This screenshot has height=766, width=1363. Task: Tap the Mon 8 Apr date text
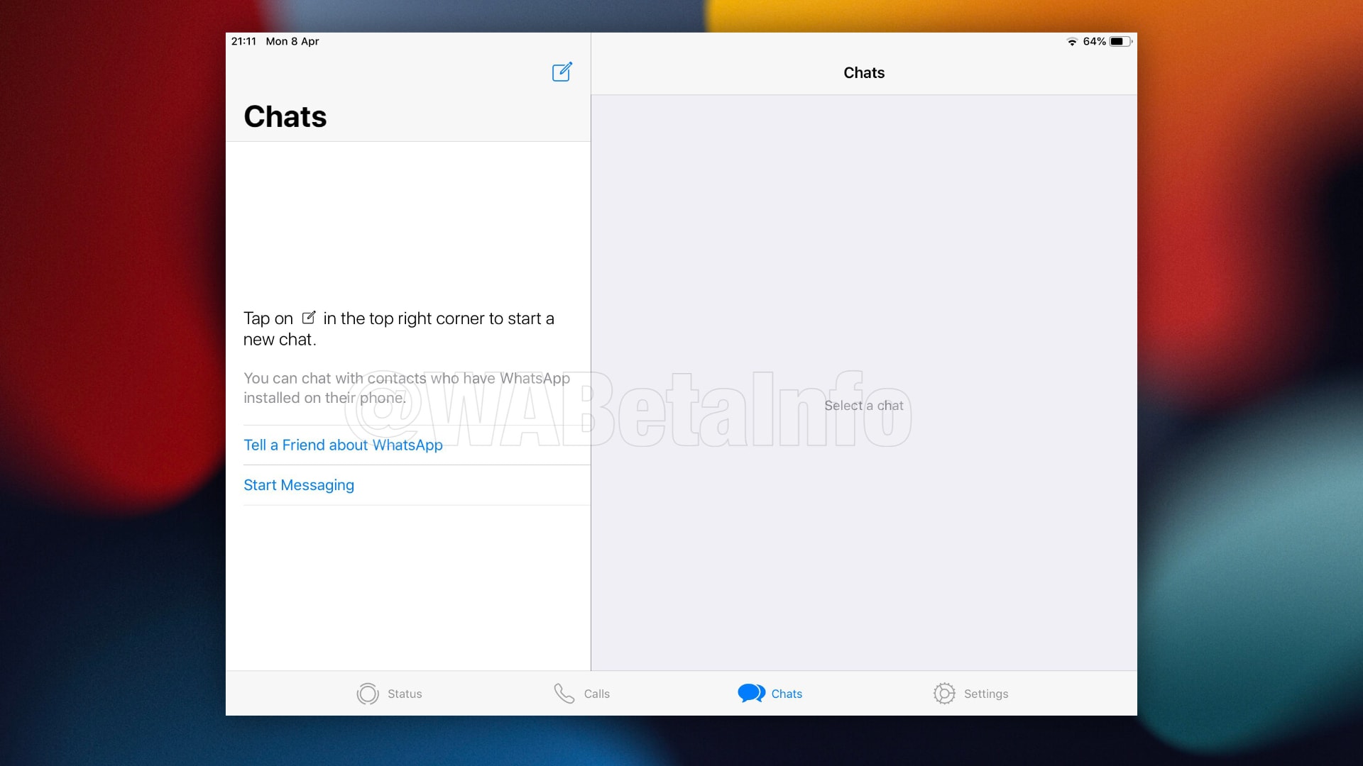coord(292,41)
